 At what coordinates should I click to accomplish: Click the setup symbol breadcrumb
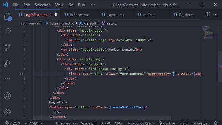pos(109,23)
